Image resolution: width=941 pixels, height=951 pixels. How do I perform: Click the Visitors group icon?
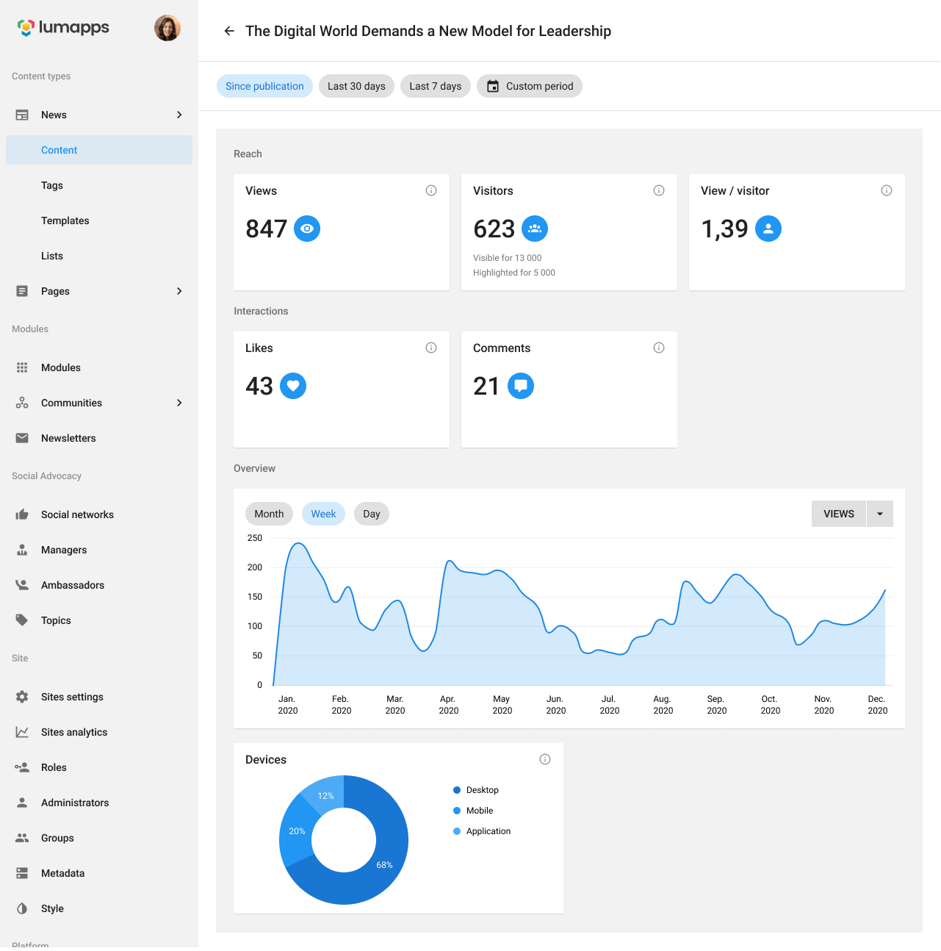[535, 229]
